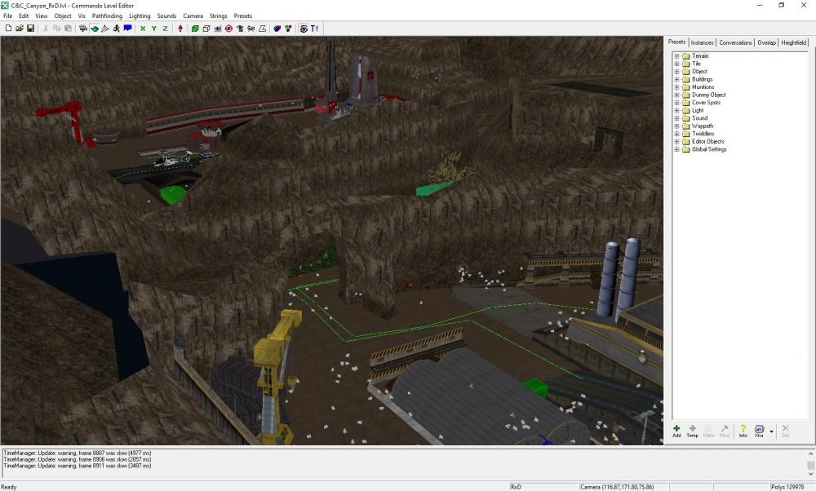Click the green Add preset button

676,430
